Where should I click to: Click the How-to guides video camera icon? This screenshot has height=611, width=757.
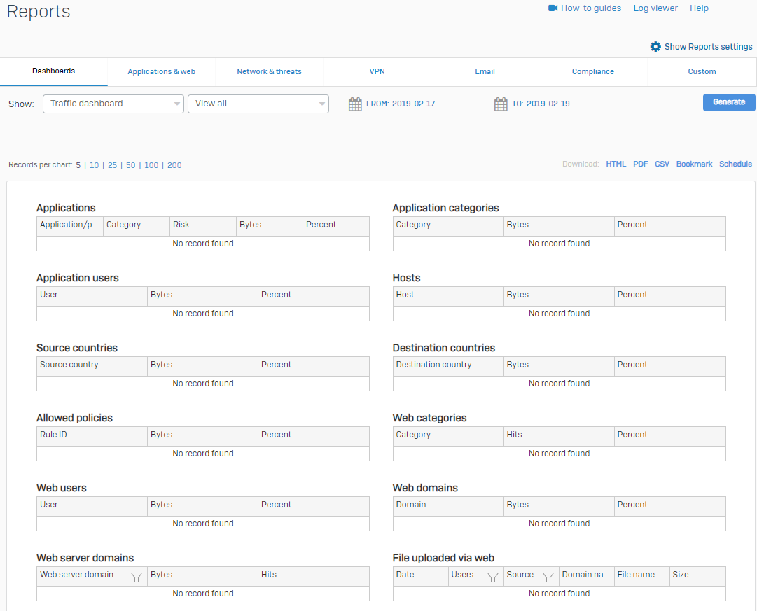(x=553, y=8)
